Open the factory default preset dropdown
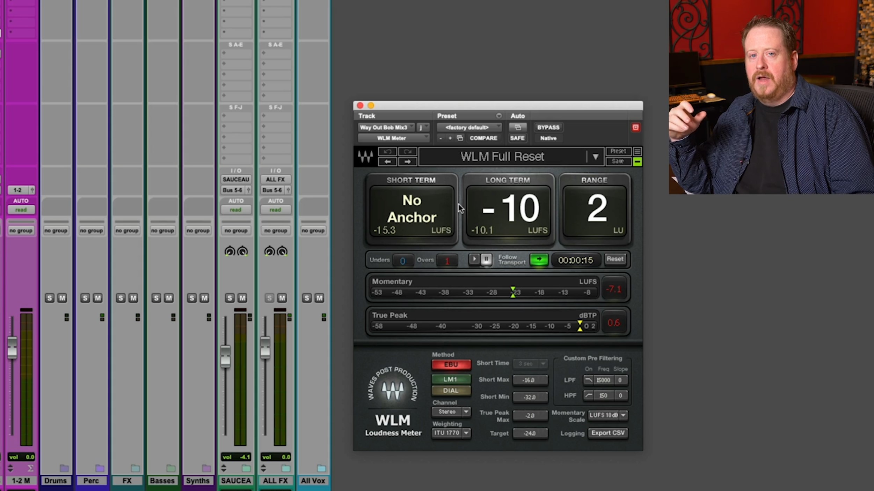874x491 pixels. click(x=469, y=127)
